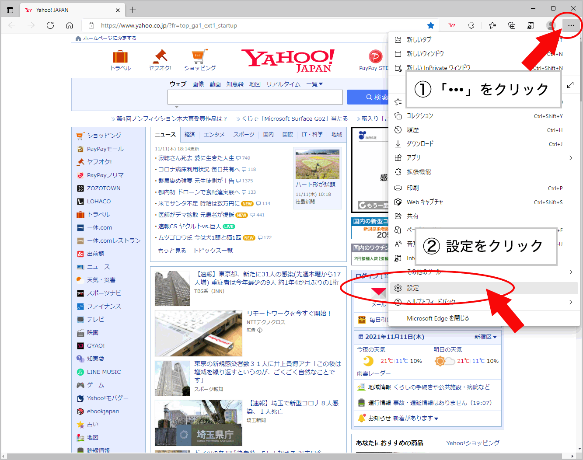Click the blue favorite star in address bar
The height and width of the screenshot is (460, 583).
tap(431, 25)
